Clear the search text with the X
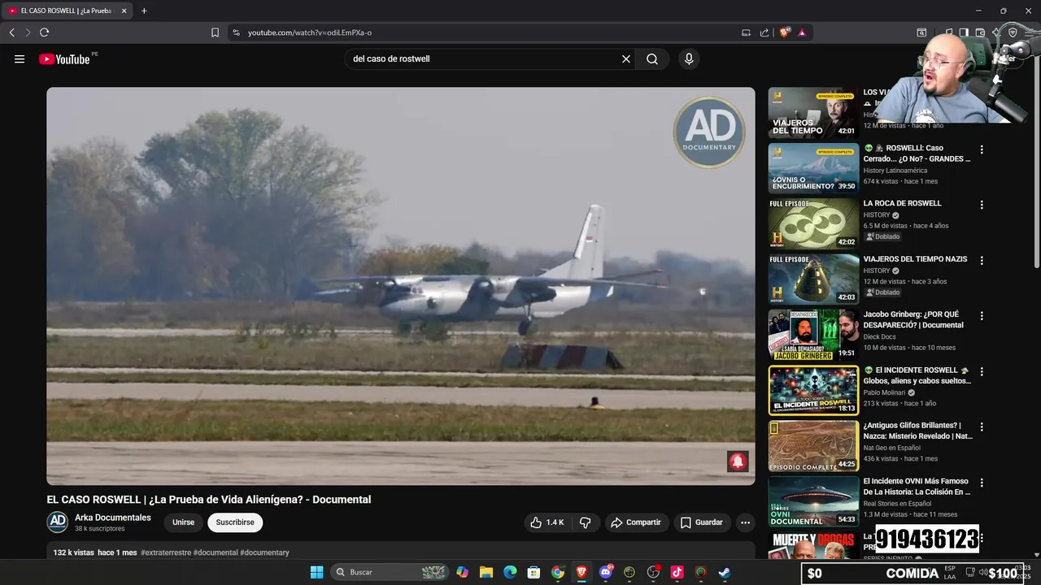Screen dimensions: 1041x585 tap(626, 58)
